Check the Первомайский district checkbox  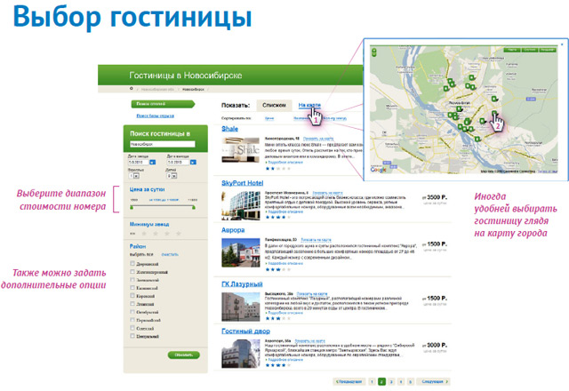pos(132,320)
